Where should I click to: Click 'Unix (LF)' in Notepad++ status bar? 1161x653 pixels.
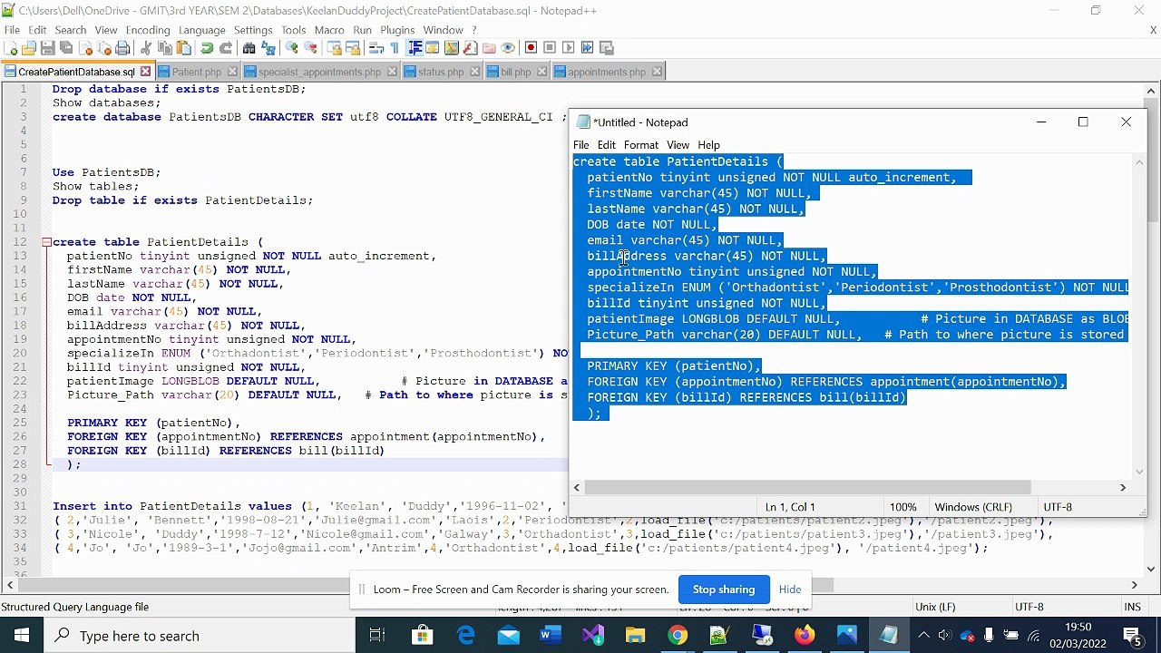point(934,607)
